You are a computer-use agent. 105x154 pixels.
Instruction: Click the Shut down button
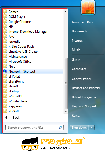coord(79,128)
